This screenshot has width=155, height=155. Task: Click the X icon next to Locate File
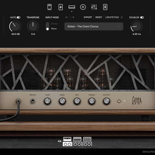pos(122,17)
